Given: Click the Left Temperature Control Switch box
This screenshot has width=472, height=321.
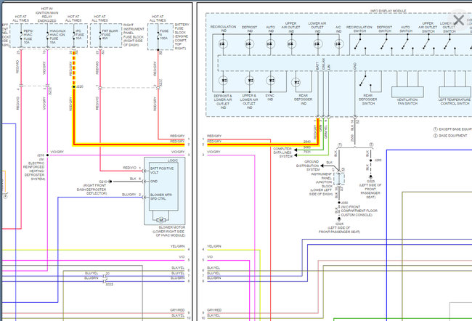Looking at the screenshot, I should [x=455, y=92].
